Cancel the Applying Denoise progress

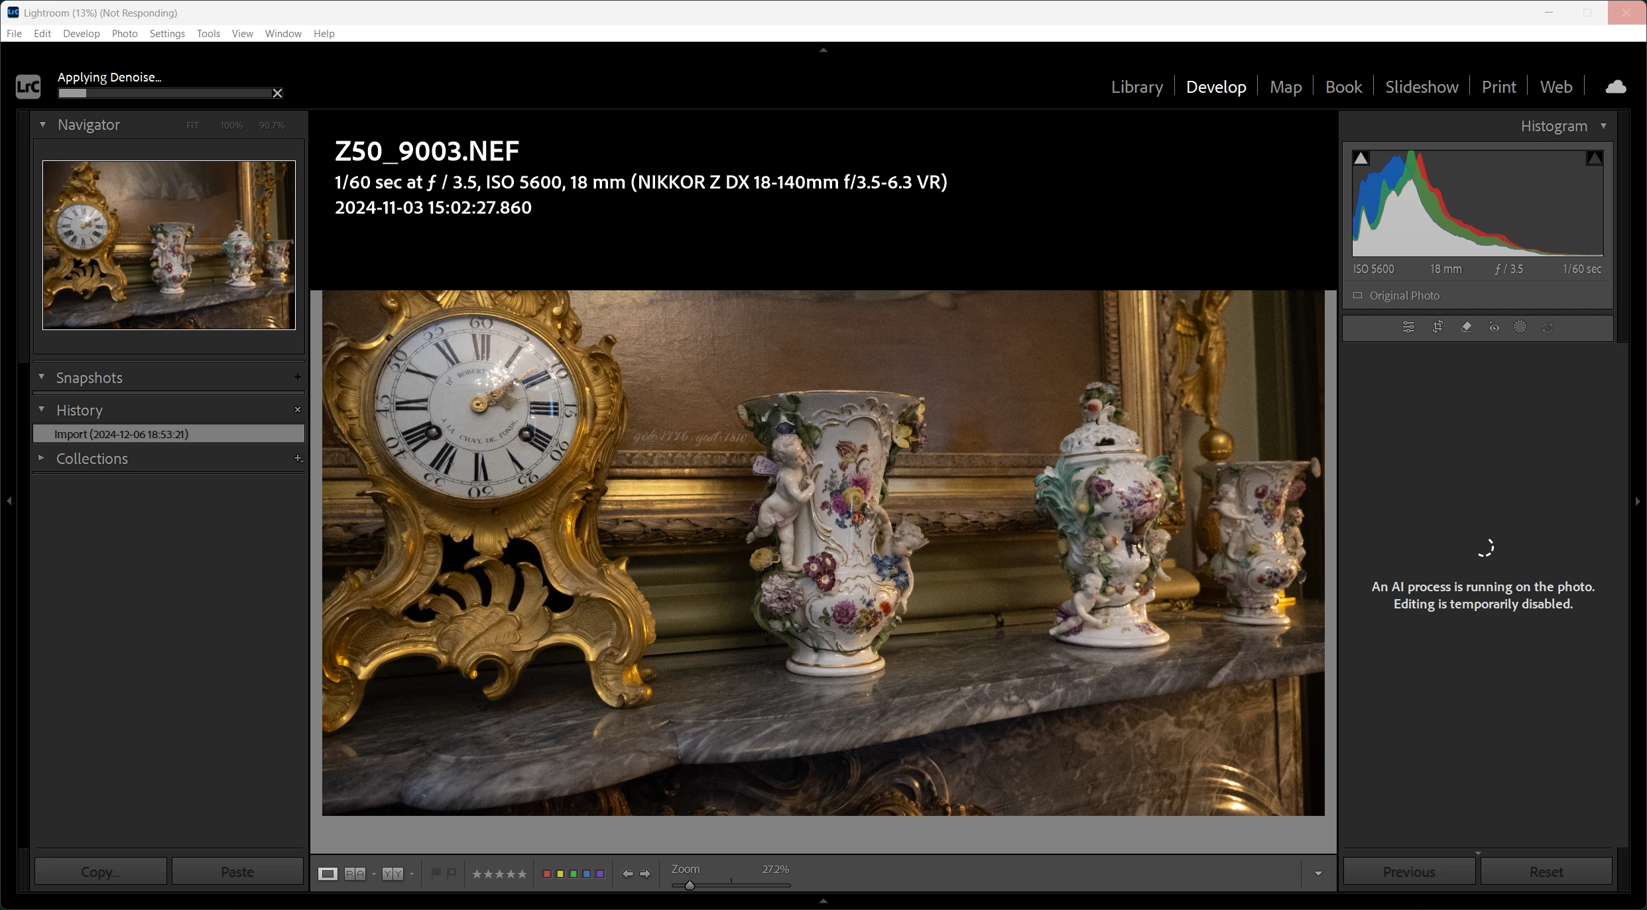pos(278,93)
